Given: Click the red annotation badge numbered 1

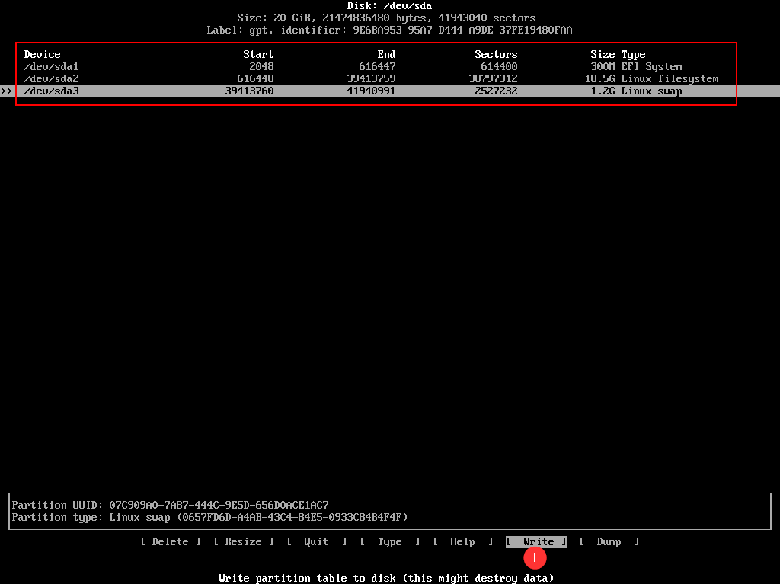Looking at the screenshot, I should point(535,558).
